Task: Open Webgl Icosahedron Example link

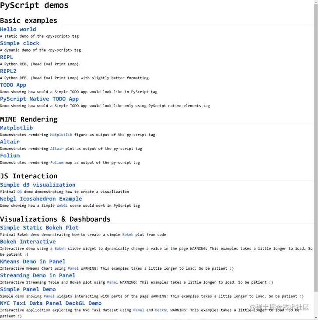Action: tap(41, 199)
